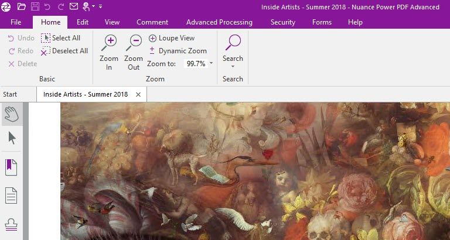Close the Inside Artists - Summer 2018 tab
Screen dimensions: 450x240
tap(138, 95)
